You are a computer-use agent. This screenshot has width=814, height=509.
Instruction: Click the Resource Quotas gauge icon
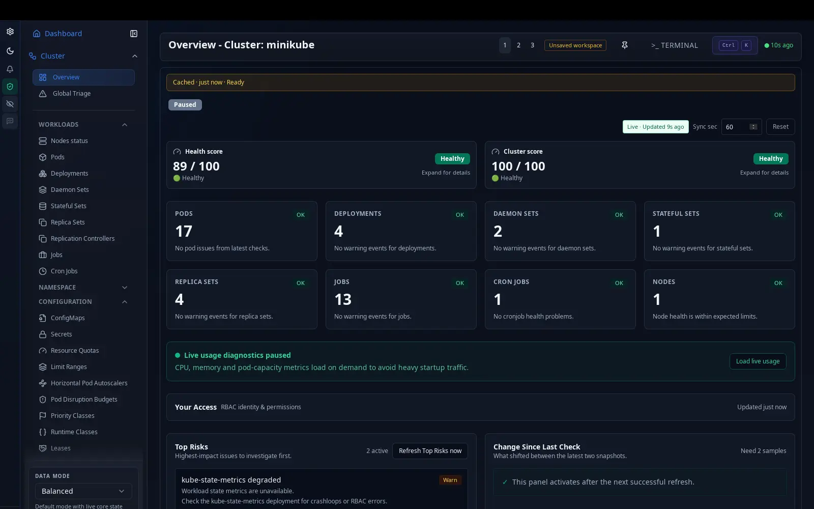pyautogui.click(x=43, y=351)
